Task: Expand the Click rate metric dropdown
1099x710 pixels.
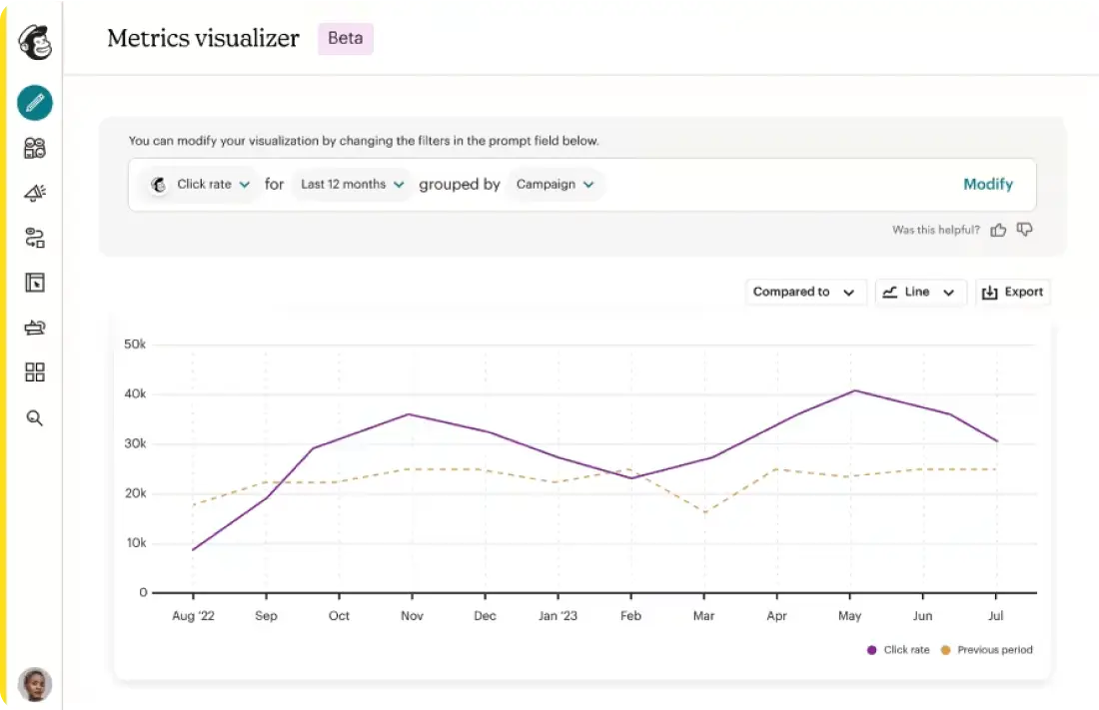Action: [x=201, y=185]
